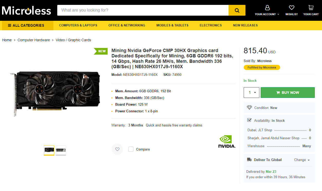Select first product thumbnail (front view)
The image size is (322, 191).
click(x=49, y=150)
